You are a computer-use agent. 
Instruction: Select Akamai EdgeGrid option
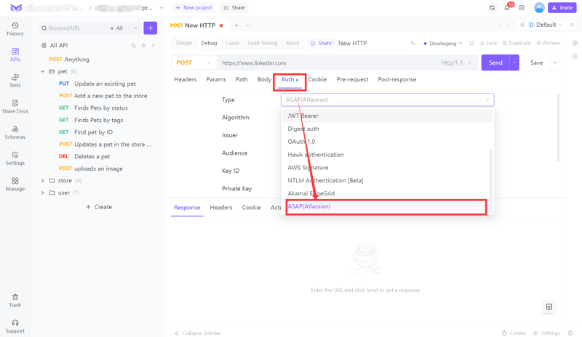pos(387,193)
